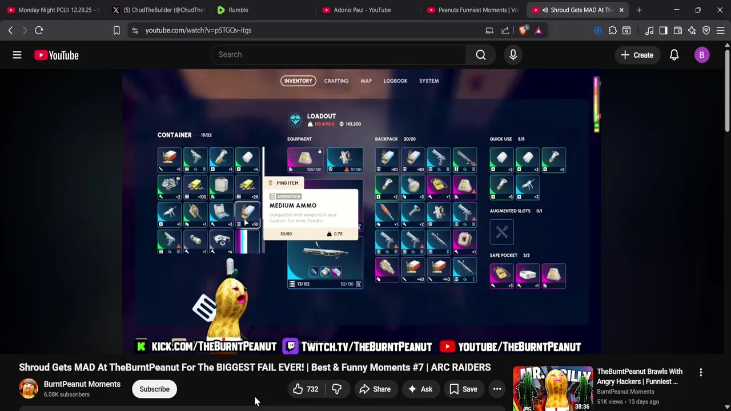The height and width of the screenshot is (411, 731).
Task: Save the video to a playlist
Action: (x=463, y=389)
